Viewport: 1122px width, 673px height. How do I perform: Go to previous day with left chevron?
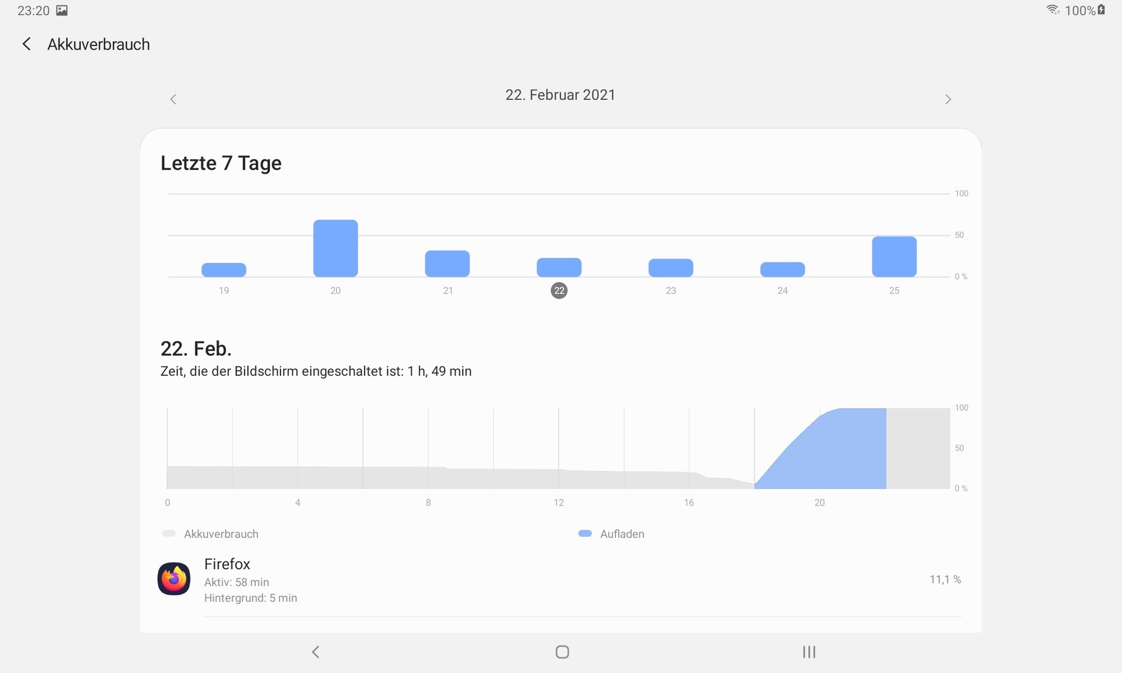[173, 99]
